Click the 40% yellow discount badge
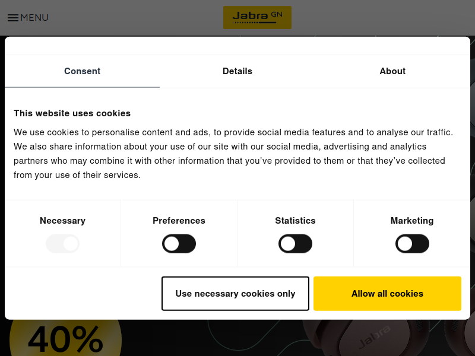The width and height of the screenshot is (475, 356). [65, 338]
